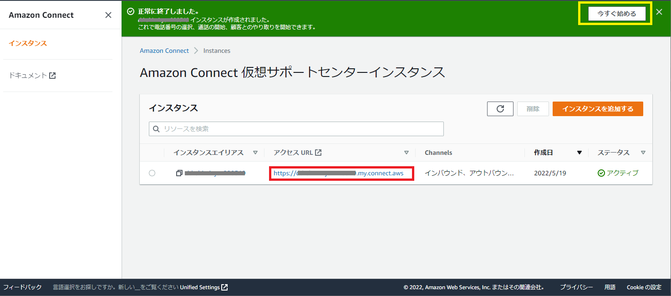Toggle the sort arrow for インスタンスエイリアス column
Viewport: 671px width, 296px height.
255,153
